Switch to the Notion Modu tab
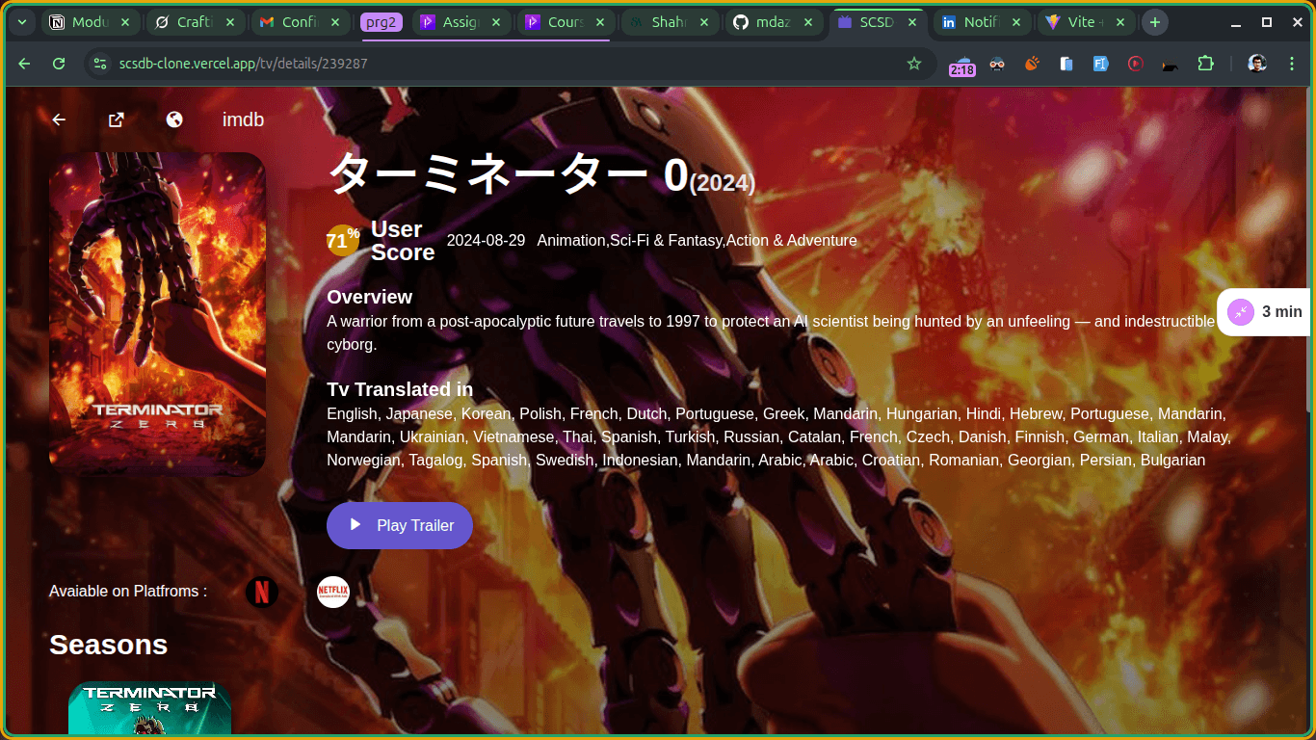This screenshot has height=740, width=1316. tap(91, 22)
